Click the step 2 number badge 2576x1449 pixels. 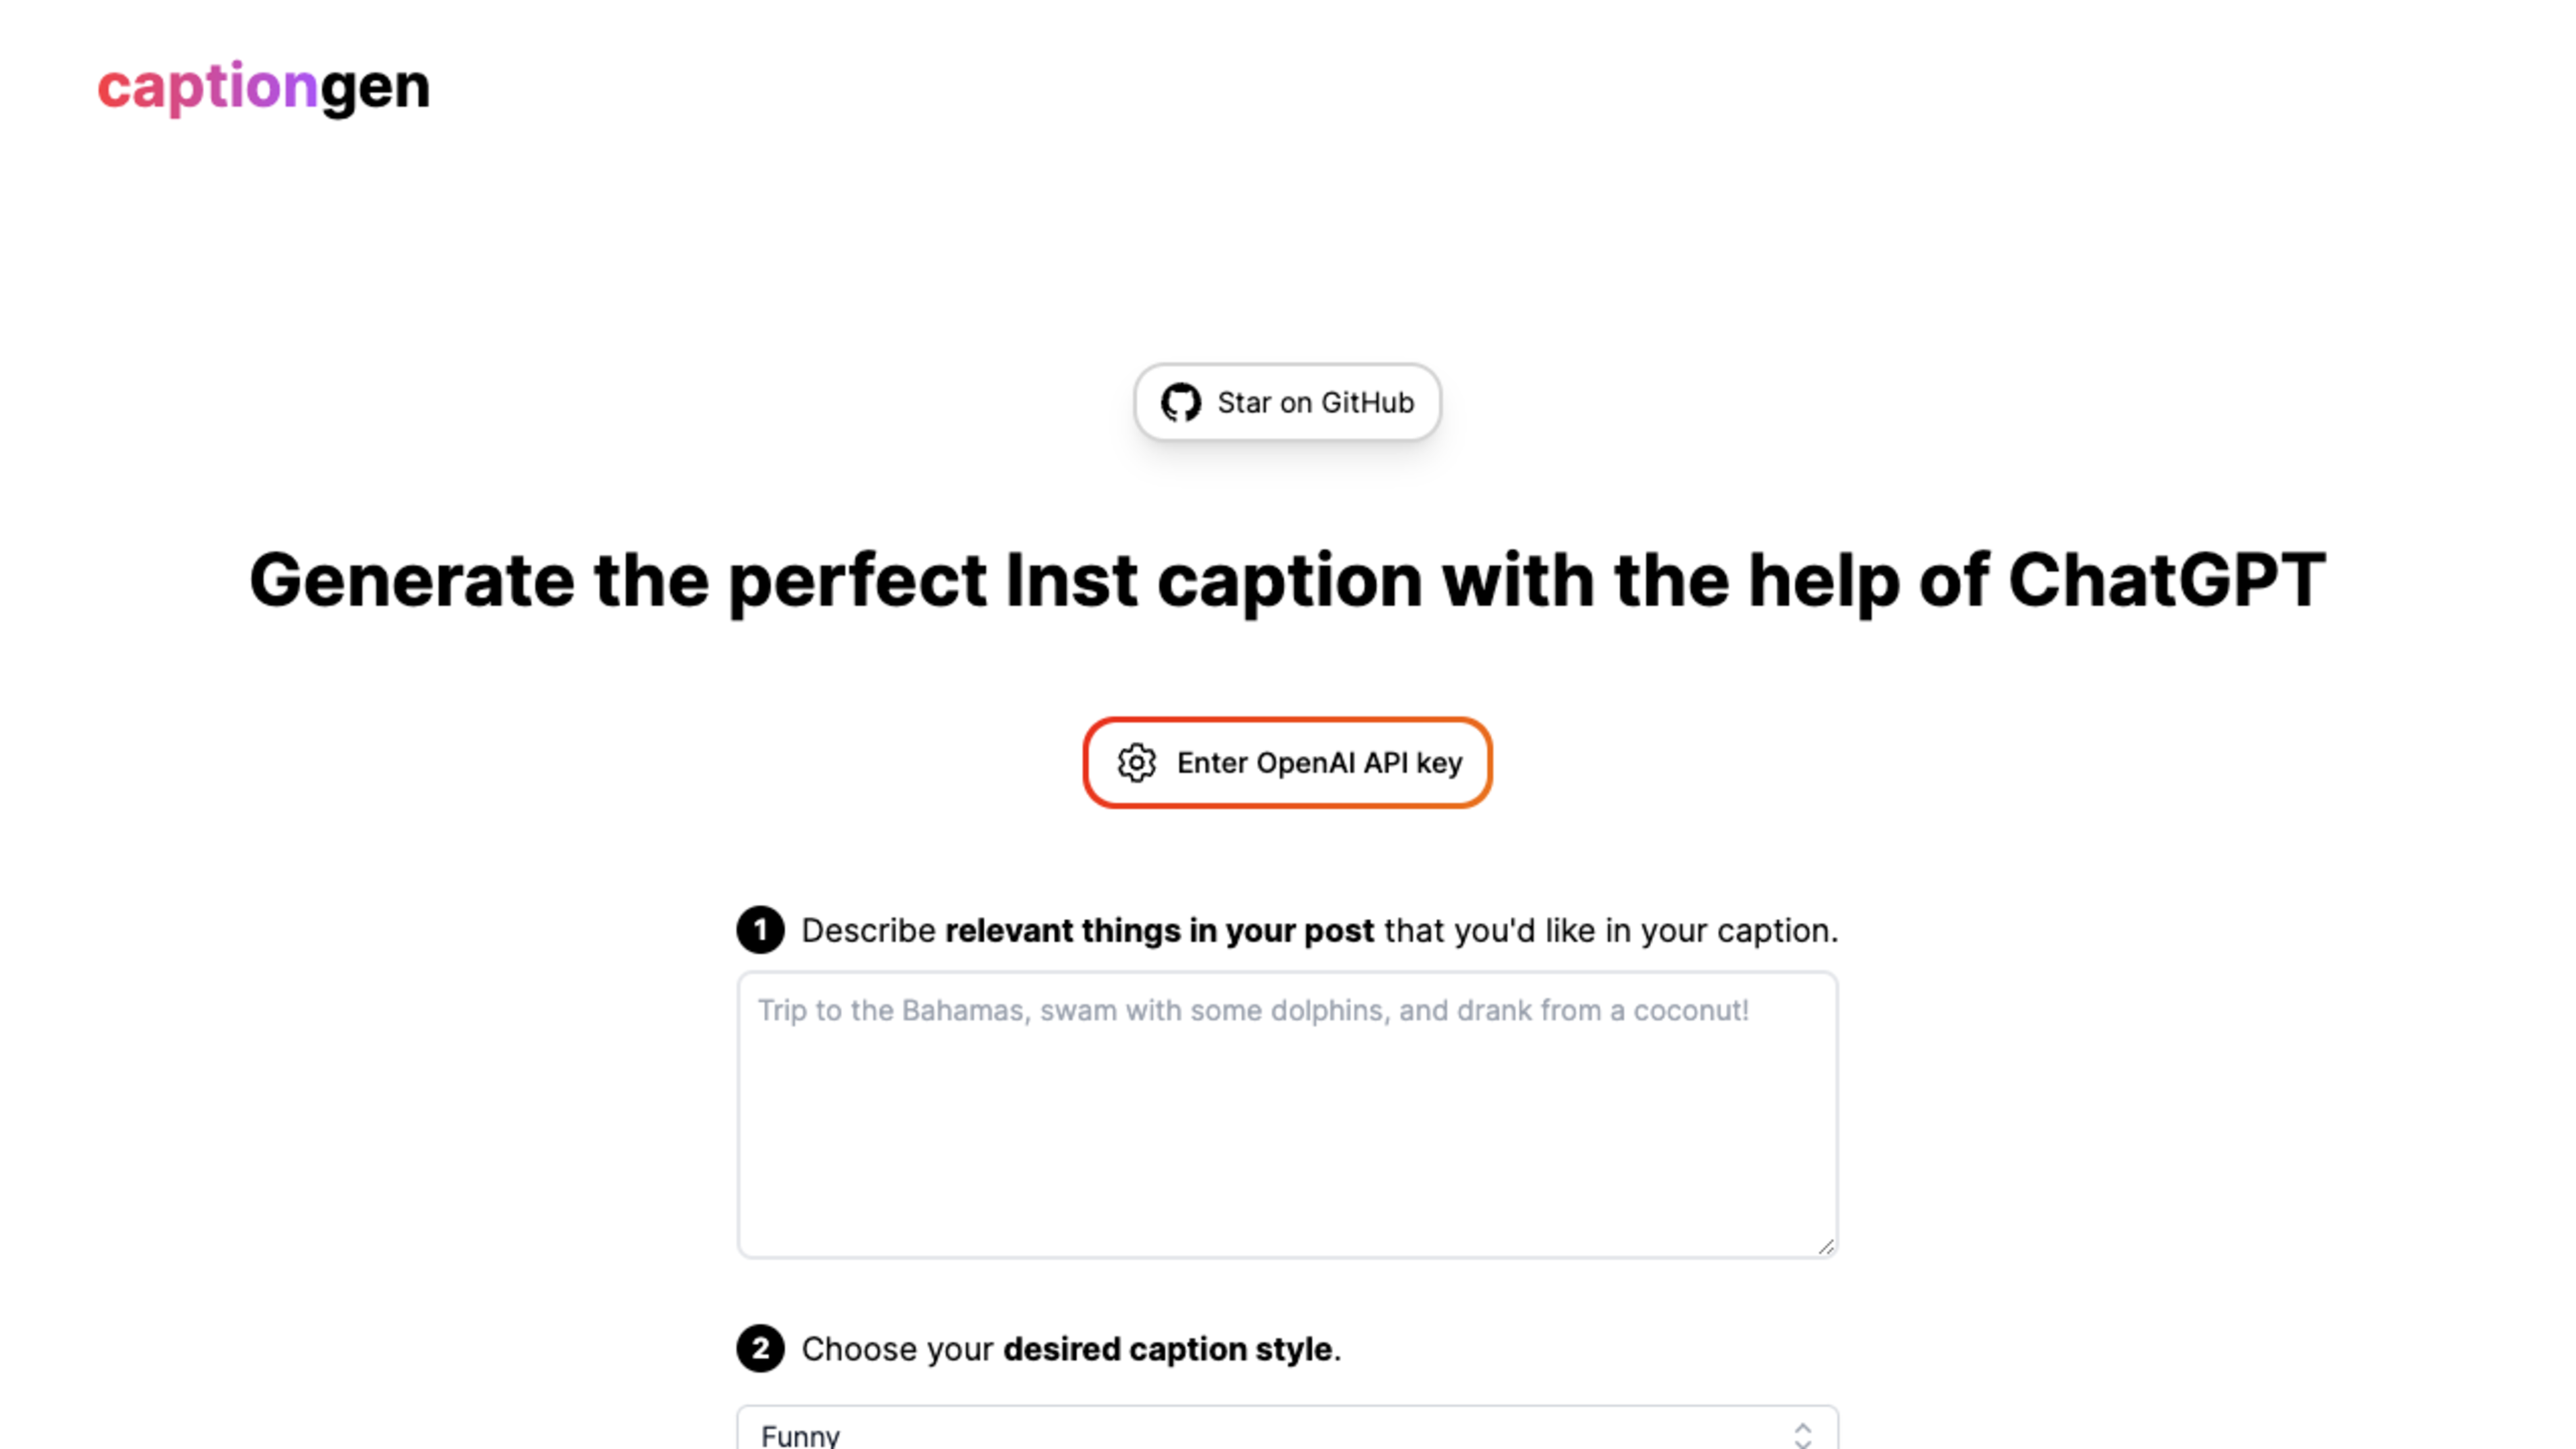tap(760, 1349)
